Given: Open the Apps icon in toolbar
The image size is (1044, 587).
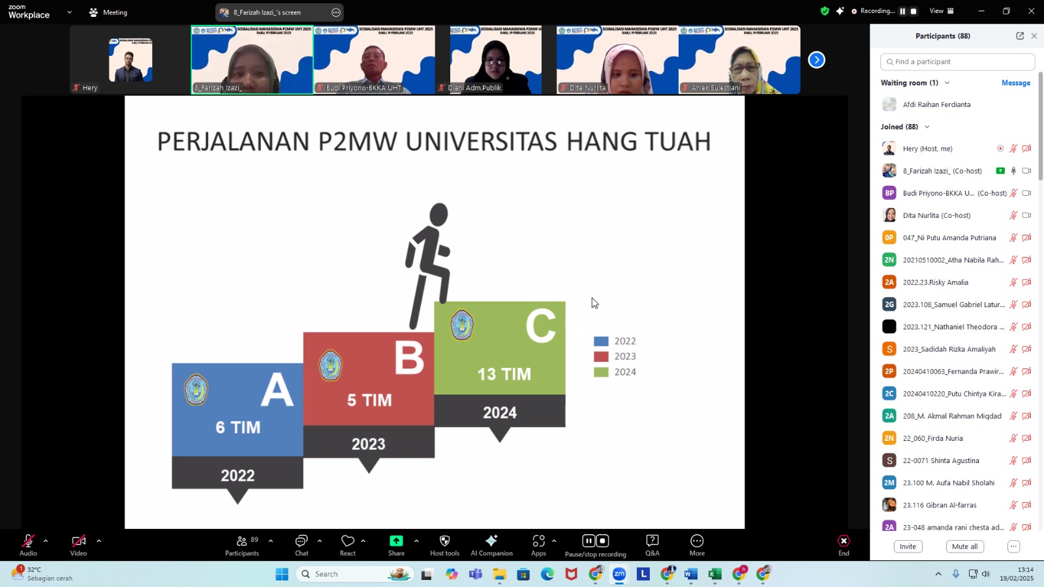Looking at the screenshot, I should (x=538, y=541).
